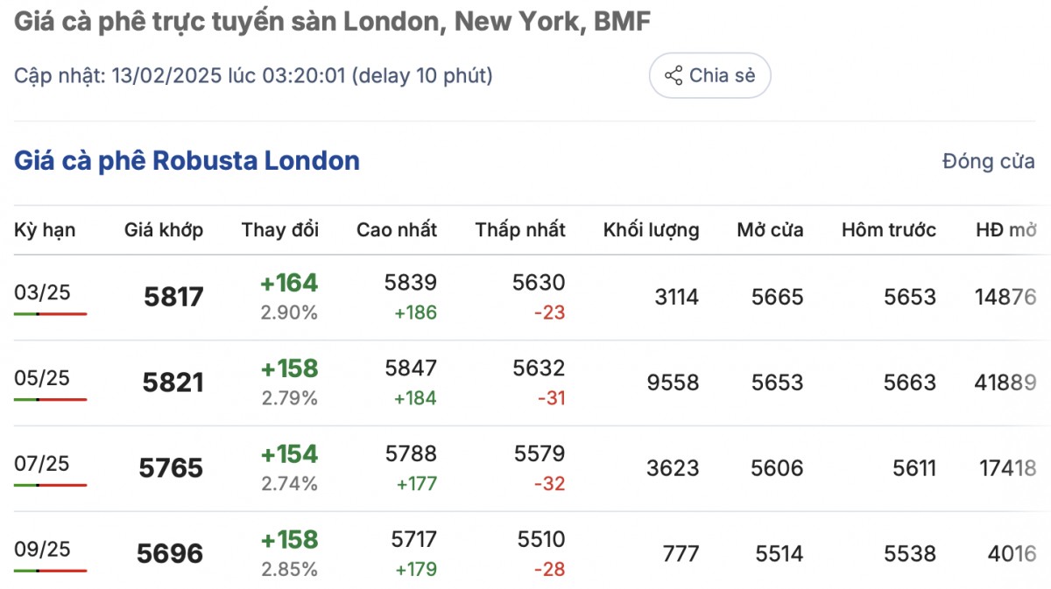
Task: Click the Chia sẻ share button
Action: tap(709, 76)
